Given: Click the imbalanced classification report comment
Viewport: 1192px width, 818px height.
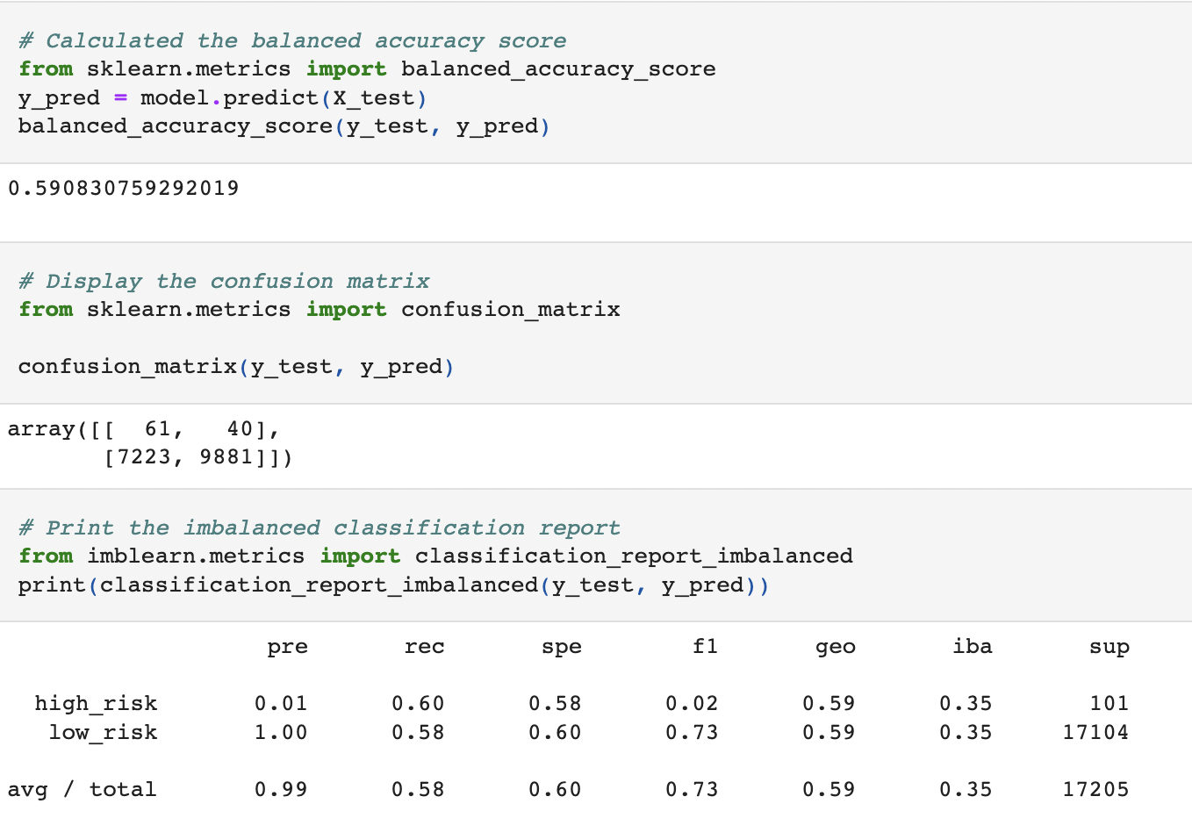Looking at the screenshot, I should (x=320, y=527).
